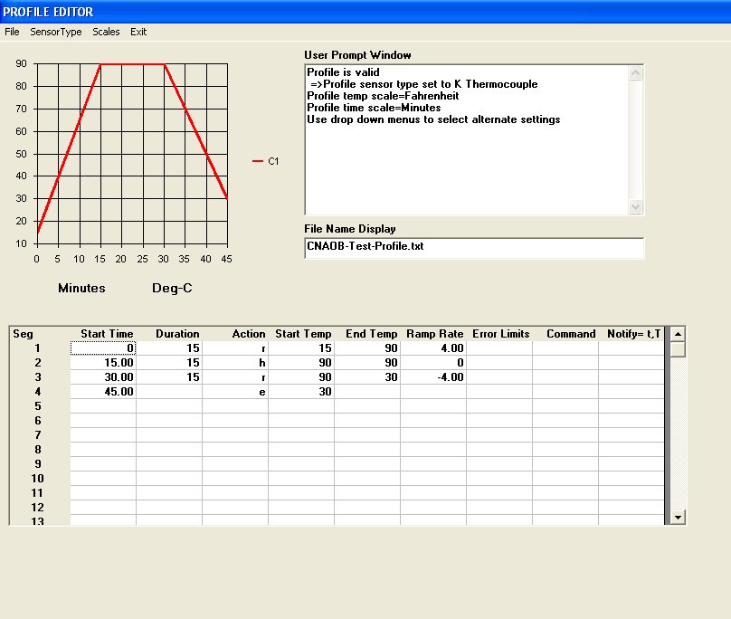
Task: Open the Scales menu
Action: tap(106, 32)
